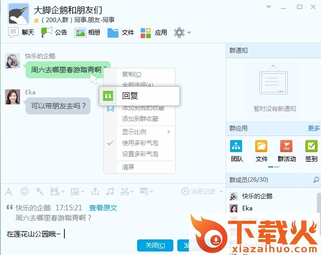This screenshot has height=255, width=321.
Task: Toggle 使用多彩气泡 option
Action: (140, 143)
